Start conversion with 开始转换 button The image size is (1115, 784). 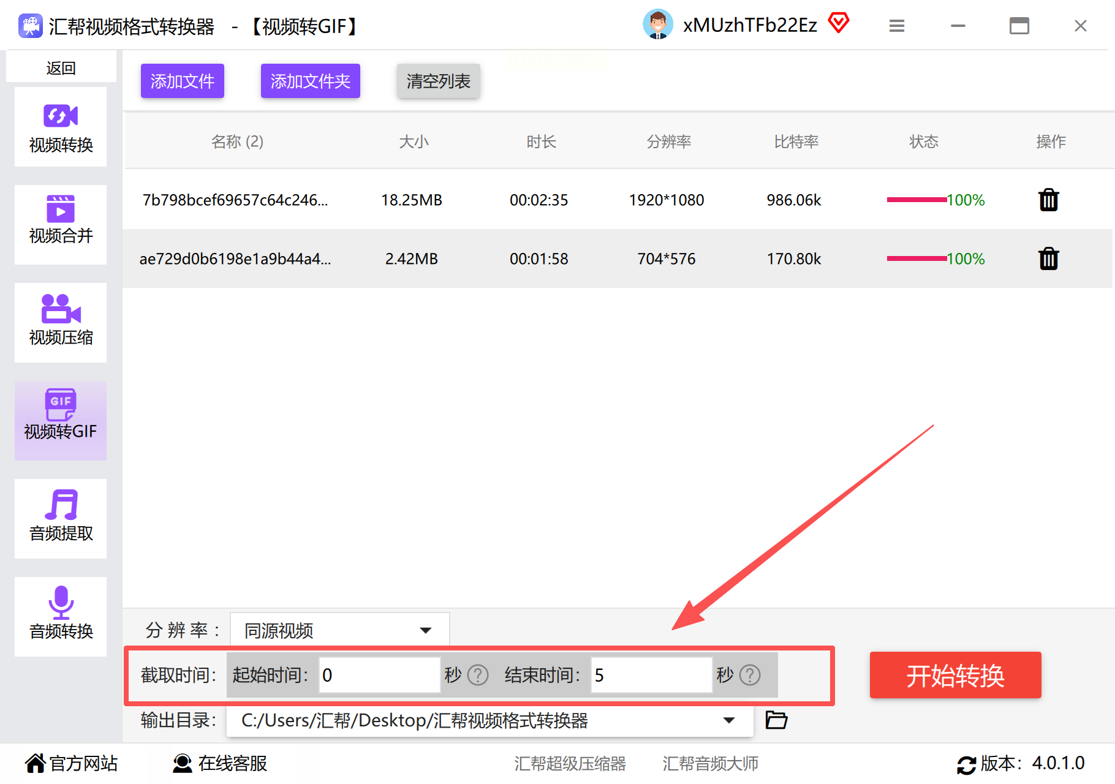956,675
